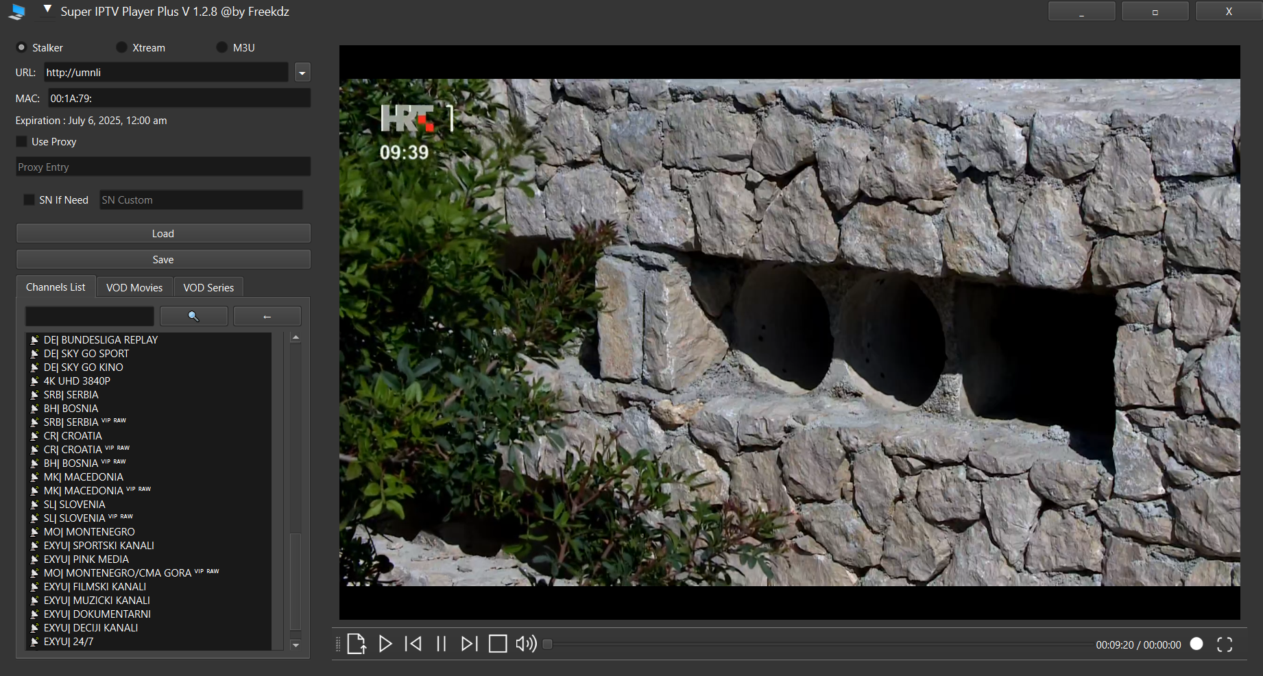Click the channel search text box

click(x=90, y=316)
